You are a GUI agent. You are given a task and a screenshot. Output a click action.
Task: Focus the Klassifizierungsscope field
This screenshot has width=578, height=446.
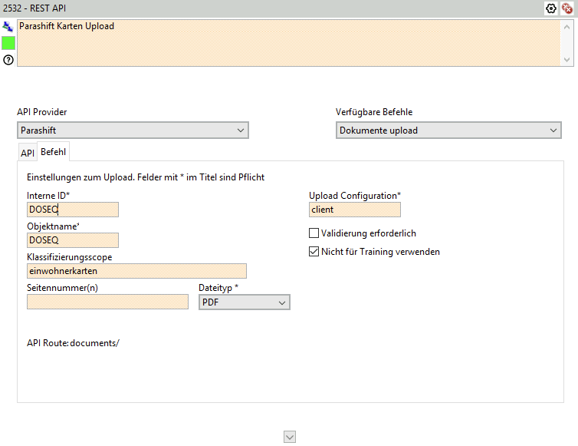pyautogui.click(x=136, y=271)
